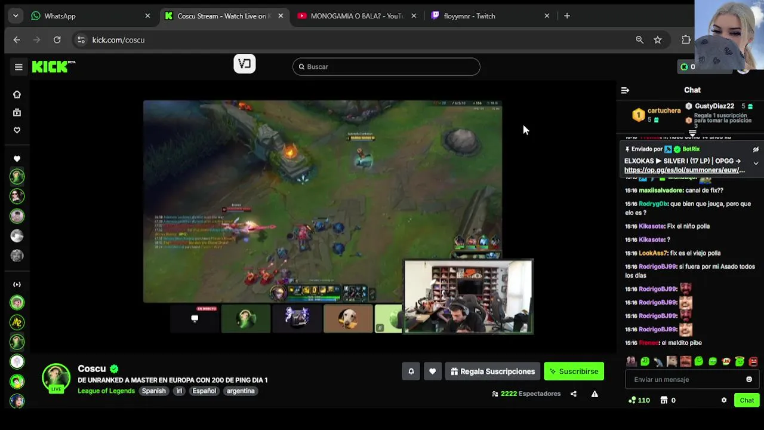Click the Español tag

coord(204,391)
